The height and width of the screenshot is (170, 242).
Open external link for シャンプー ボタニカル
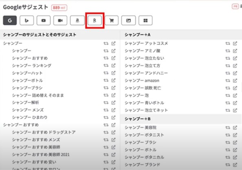(235, 157)
